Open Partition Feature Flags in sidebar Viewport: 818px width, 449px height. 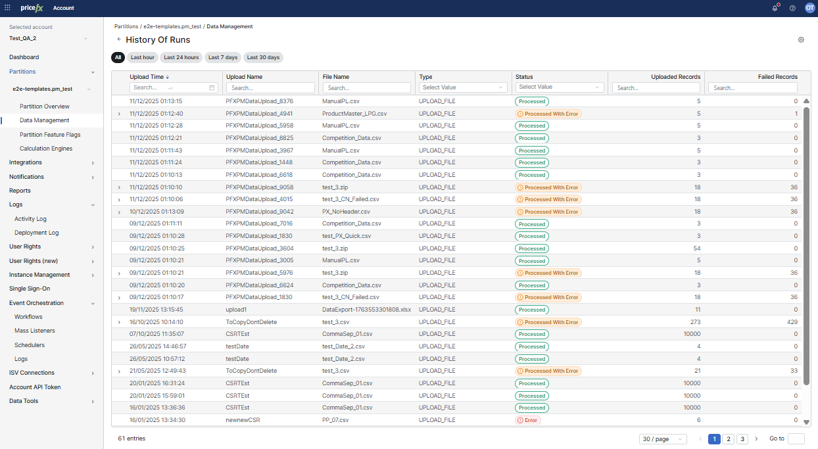(x=50, y=135)
